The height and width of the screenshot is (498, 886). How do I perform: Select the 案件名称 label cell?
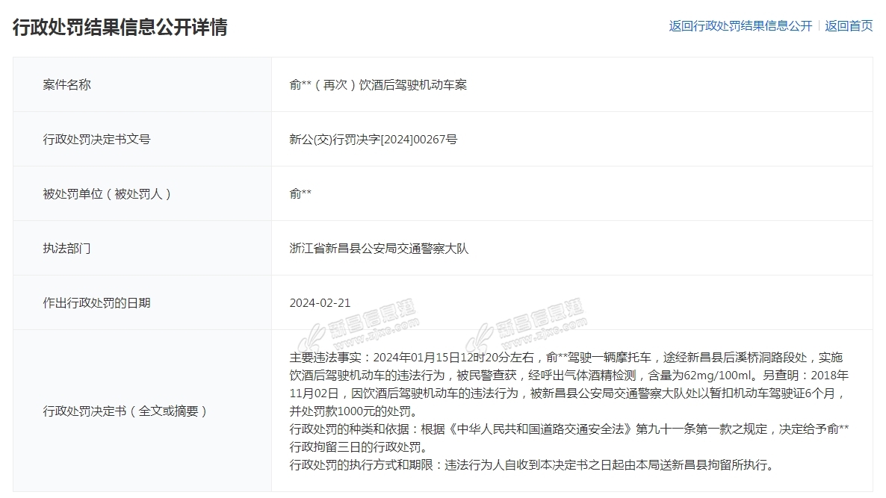point(67,84)
